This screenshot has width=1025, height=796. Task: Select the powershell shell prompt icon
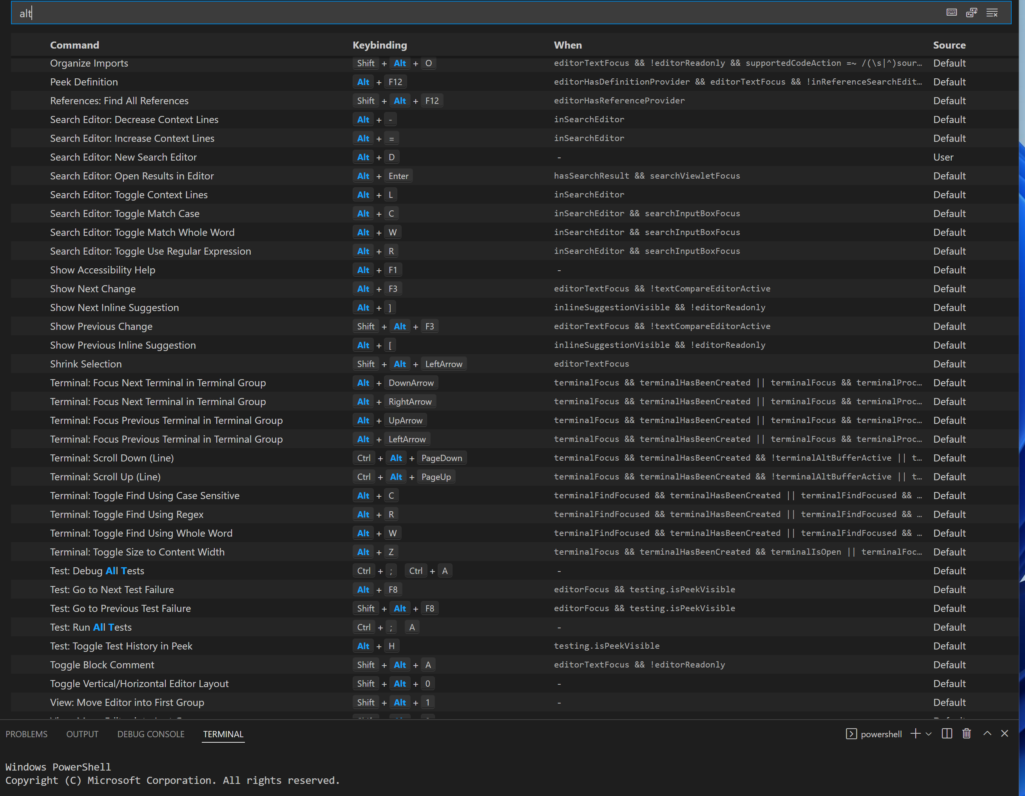pos(851,734)
